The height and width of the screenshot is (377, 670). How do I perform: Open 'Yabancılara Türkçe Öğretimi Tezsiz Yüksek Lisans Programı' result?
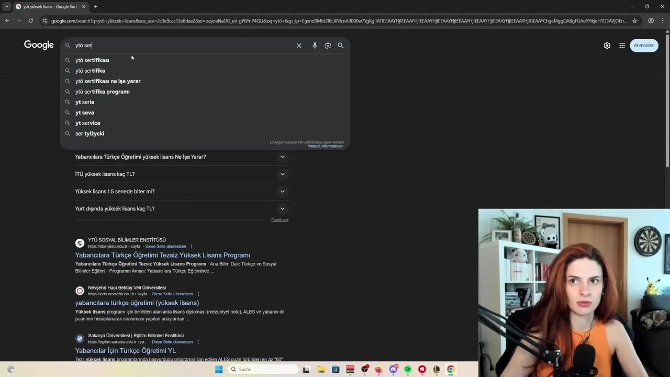162,255
